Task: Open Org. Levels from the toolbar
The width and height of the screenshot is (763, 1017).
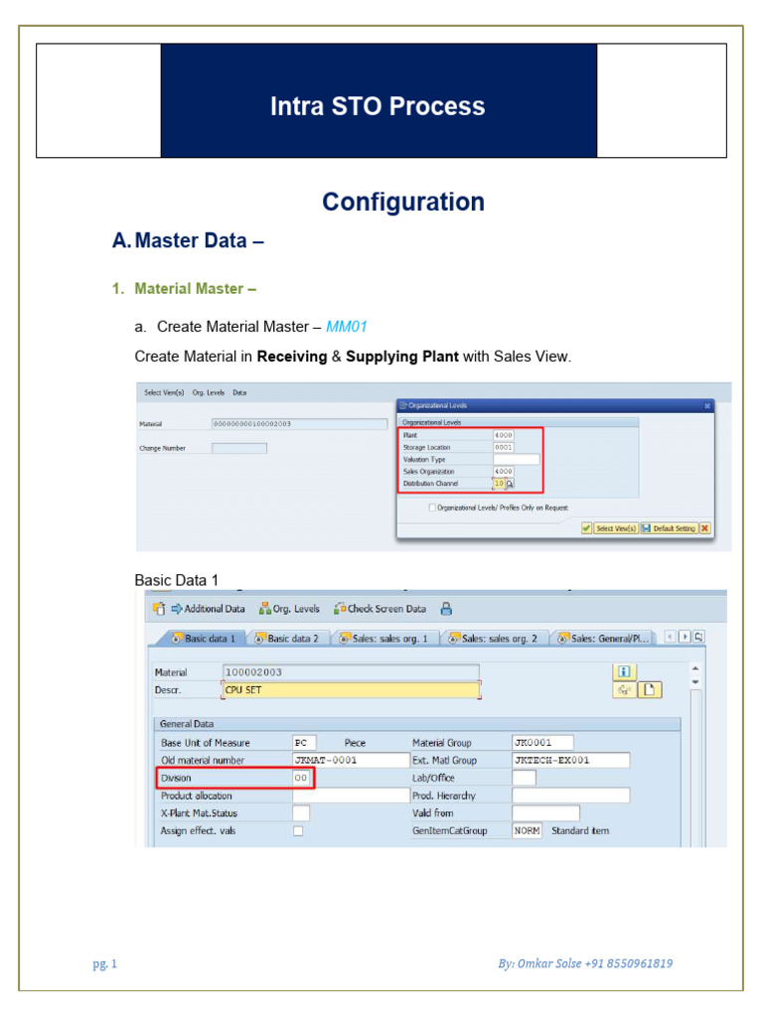Action: coord(289,609)
